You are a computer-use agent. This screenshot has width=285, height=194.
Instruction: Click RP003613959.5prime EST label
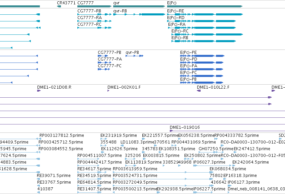(135, 169)
